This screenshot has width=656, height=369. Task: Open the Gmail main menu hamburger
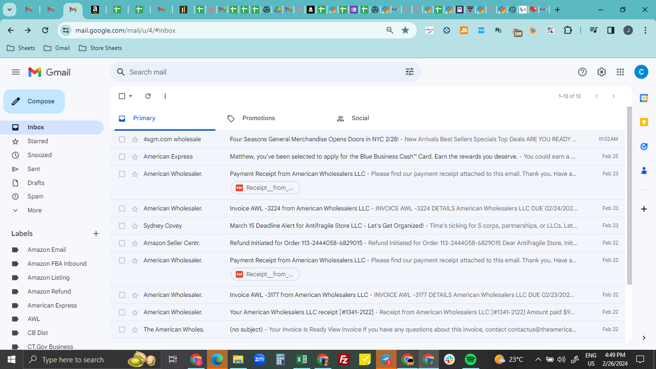[16, 72]
